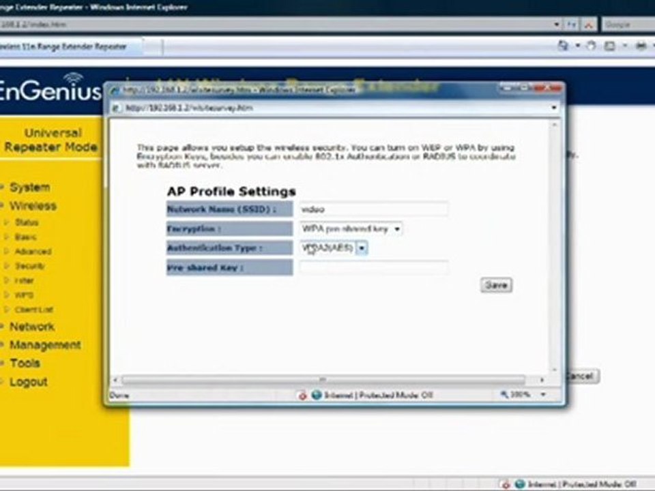Select Security under Wireless
The image size is (655, 491).
click(29, 266)
